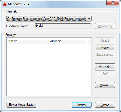Close the Menedżer VBA dialog window
Screen dimensions: 121x112
[113, 3]
